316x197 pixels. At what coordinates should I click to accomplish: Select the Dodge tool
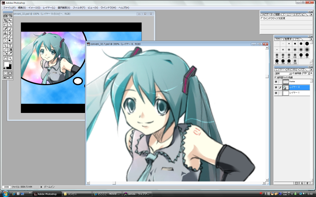10,41
